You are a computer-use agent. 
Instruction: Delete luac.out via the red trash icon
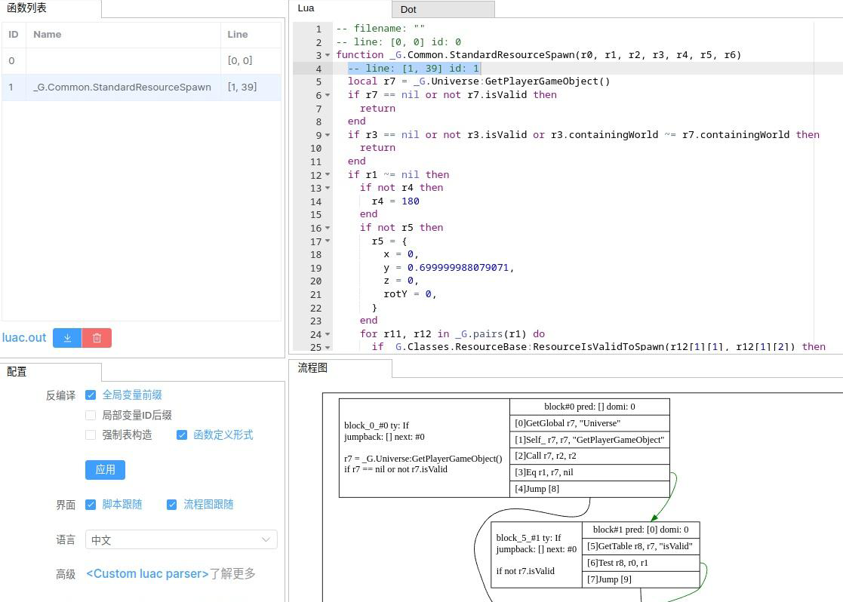coord(97,338)
